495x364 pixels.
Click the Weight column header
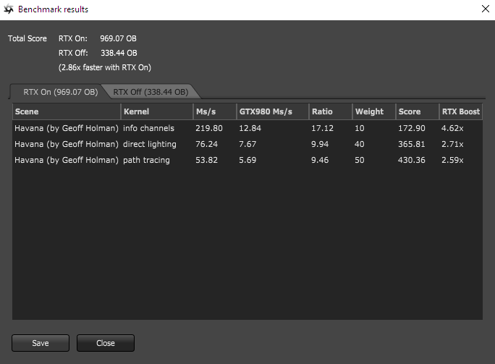(374, 111)
